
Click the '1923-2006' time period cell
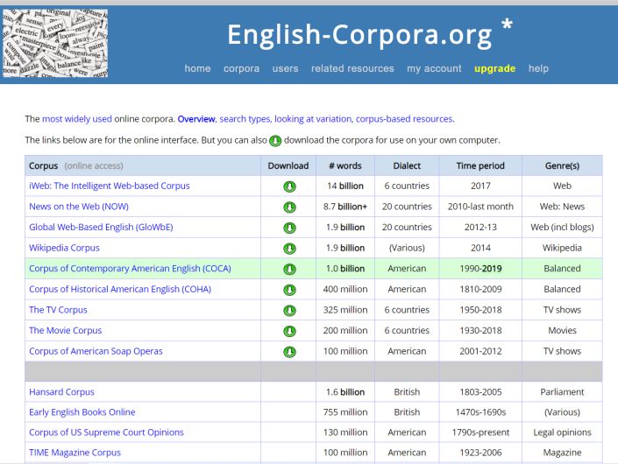(x=480, y=453)
